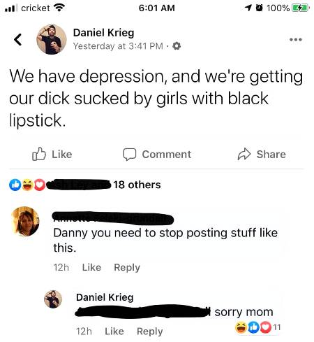Tap the blue like reaction icon summary
314x342 pixels.
[15, 185]
